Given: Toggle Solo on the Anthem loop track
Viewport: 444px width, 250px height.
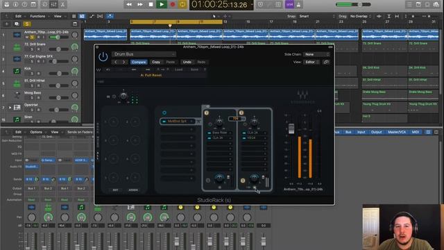Looking at the screenshot, I should click(32, 37).
